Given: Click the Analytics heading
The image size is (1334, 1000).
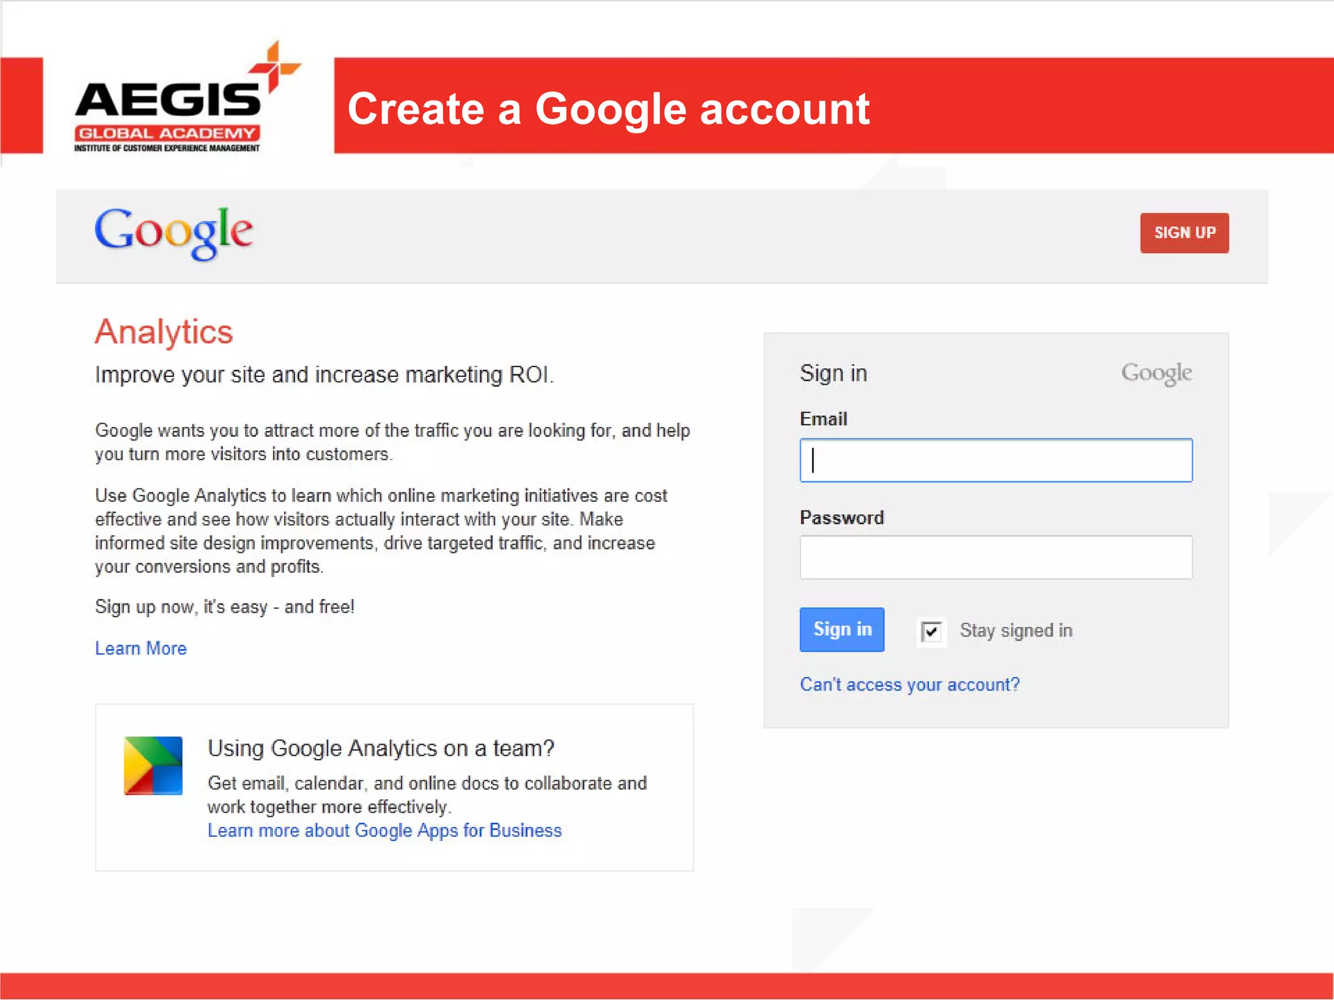Looking at the screenshot, I should click(163, 332).
